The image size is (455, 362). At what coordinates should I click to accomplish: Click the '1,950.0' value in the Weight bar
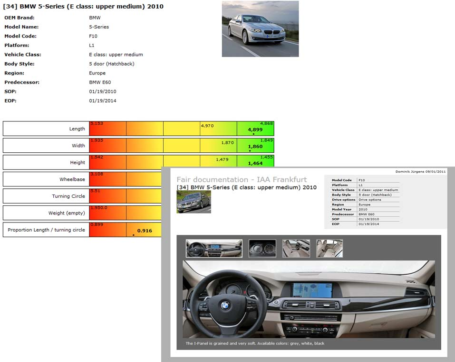pos(99,208)
